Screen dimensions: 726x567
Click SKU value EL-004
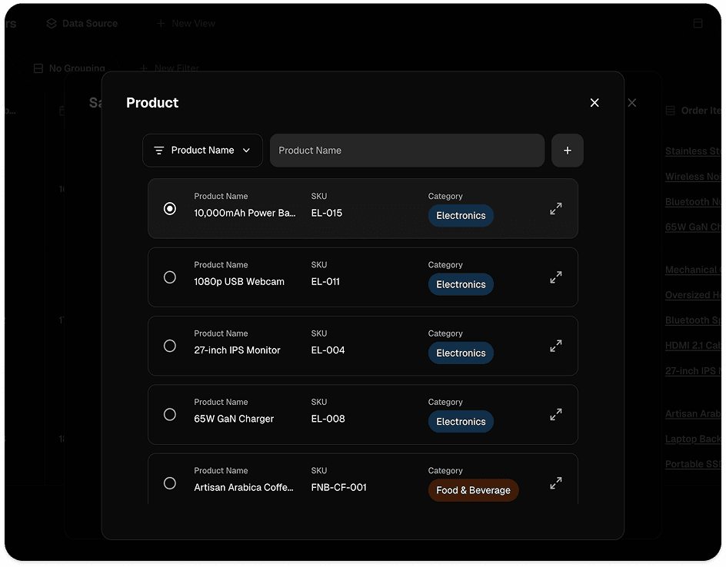pos(328,350)
